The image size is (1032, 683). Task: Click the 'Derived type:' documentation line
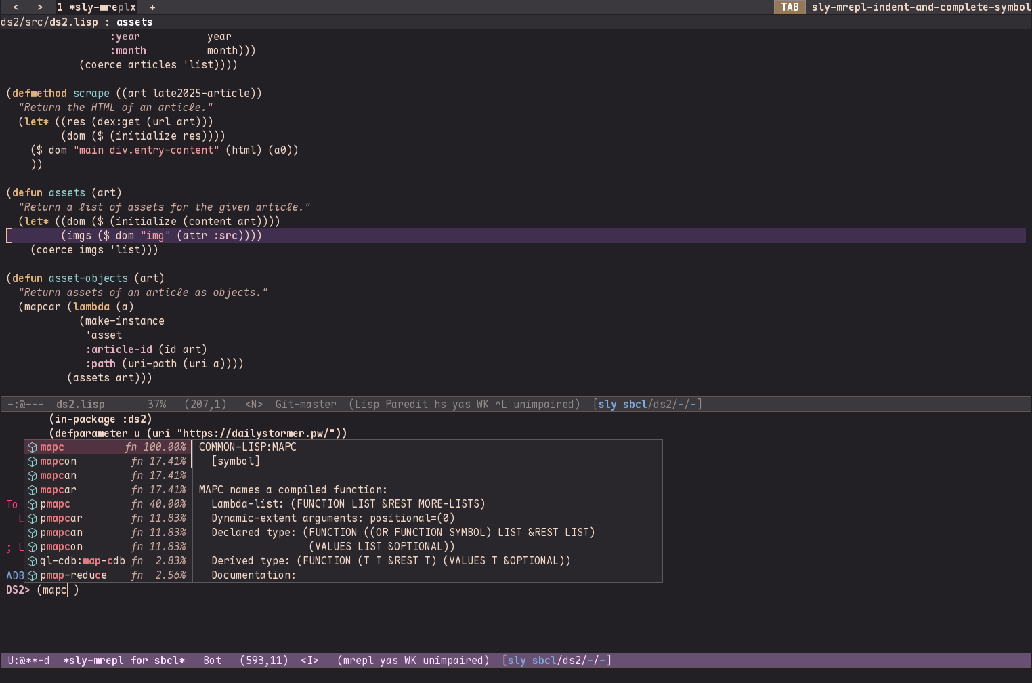391,561
